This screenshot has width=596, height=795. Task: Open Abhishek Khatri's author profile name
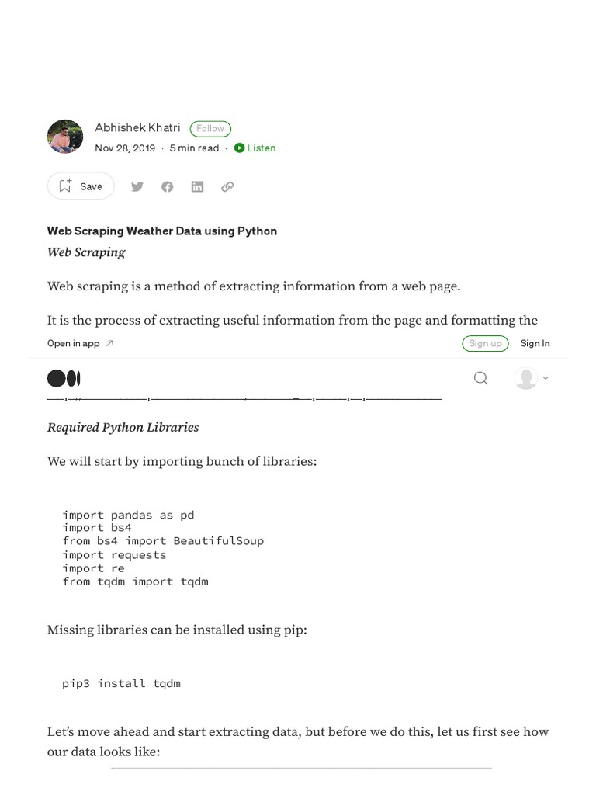(137, 128)
